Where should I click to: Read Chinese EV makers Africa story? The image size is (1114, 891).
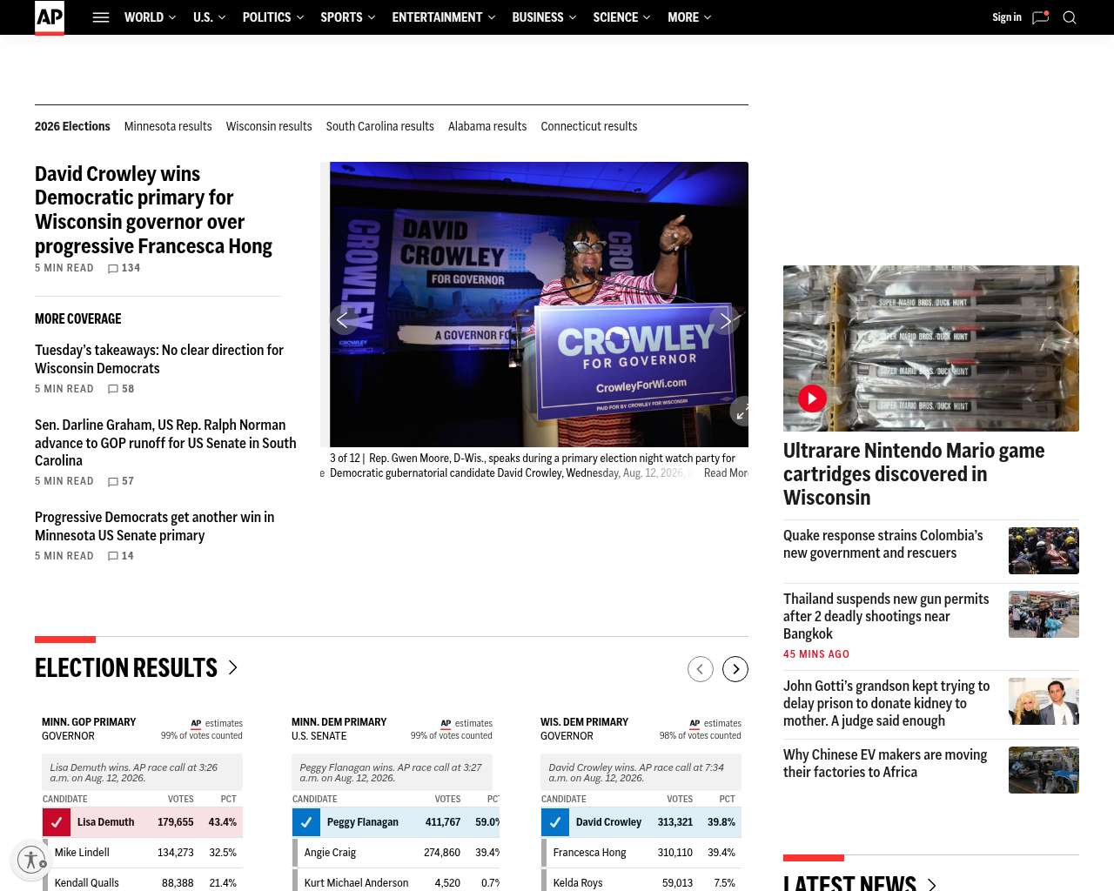[x=885, y=763]
